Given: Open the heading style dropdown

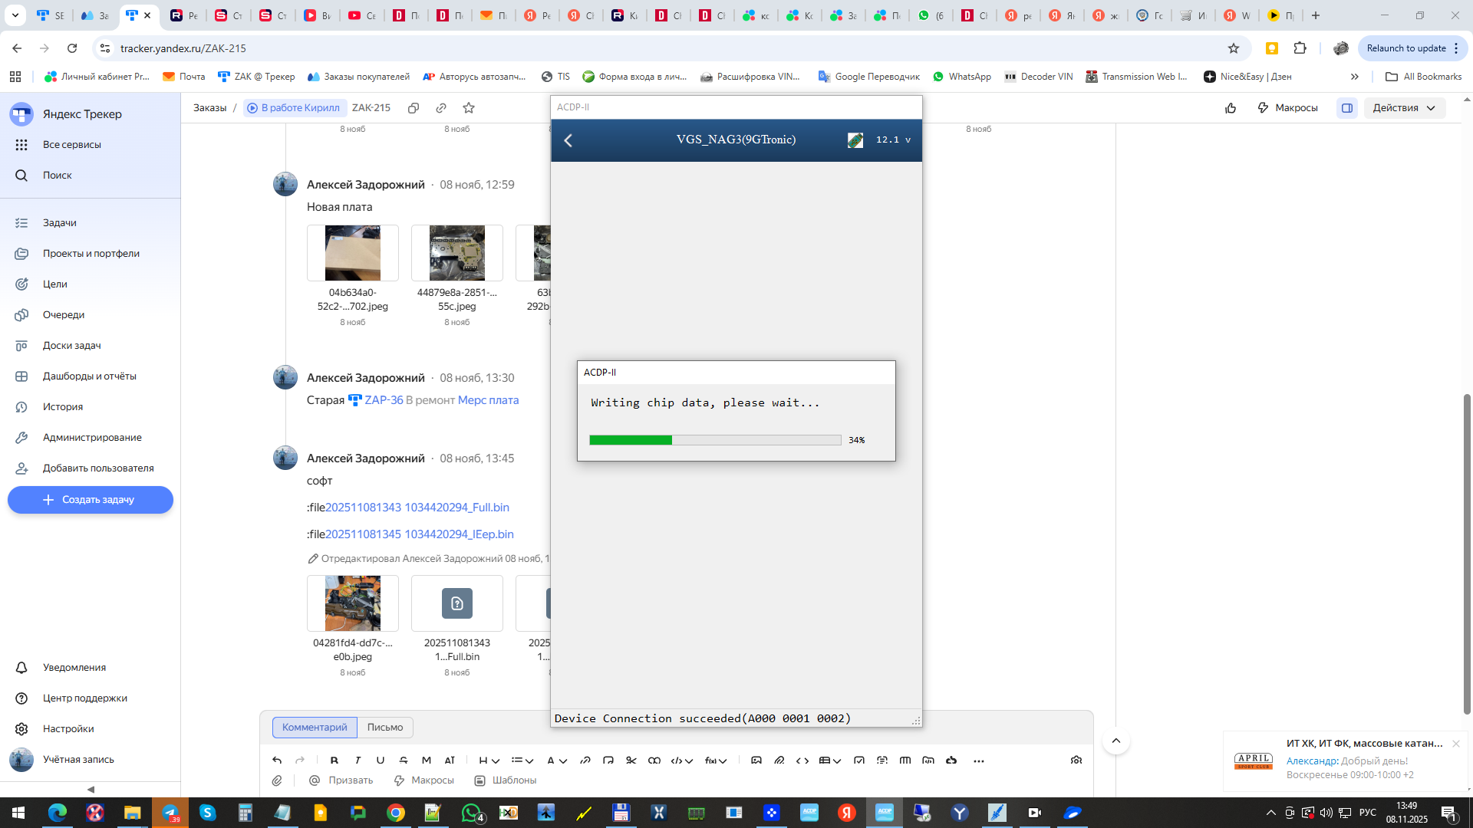Looking at the screenshot, I should 489,761.
